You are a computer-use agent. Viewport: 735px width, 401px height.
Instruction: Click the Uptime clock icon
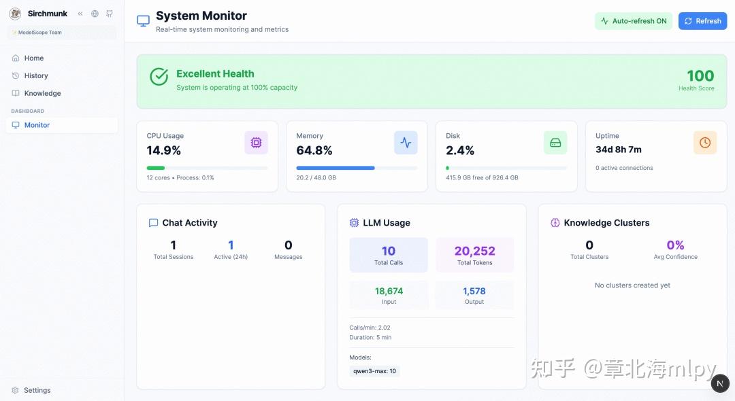tap(705, 143)
